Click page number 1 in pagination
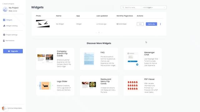Viewport: 200px width, 112px height. click(x=99, y=33)
